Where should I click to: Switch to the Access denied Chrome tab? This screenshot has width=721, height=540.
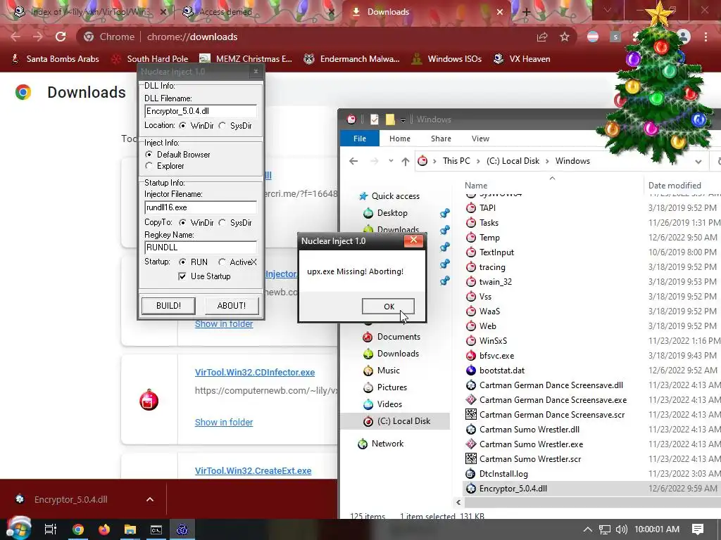pos(225,12)
